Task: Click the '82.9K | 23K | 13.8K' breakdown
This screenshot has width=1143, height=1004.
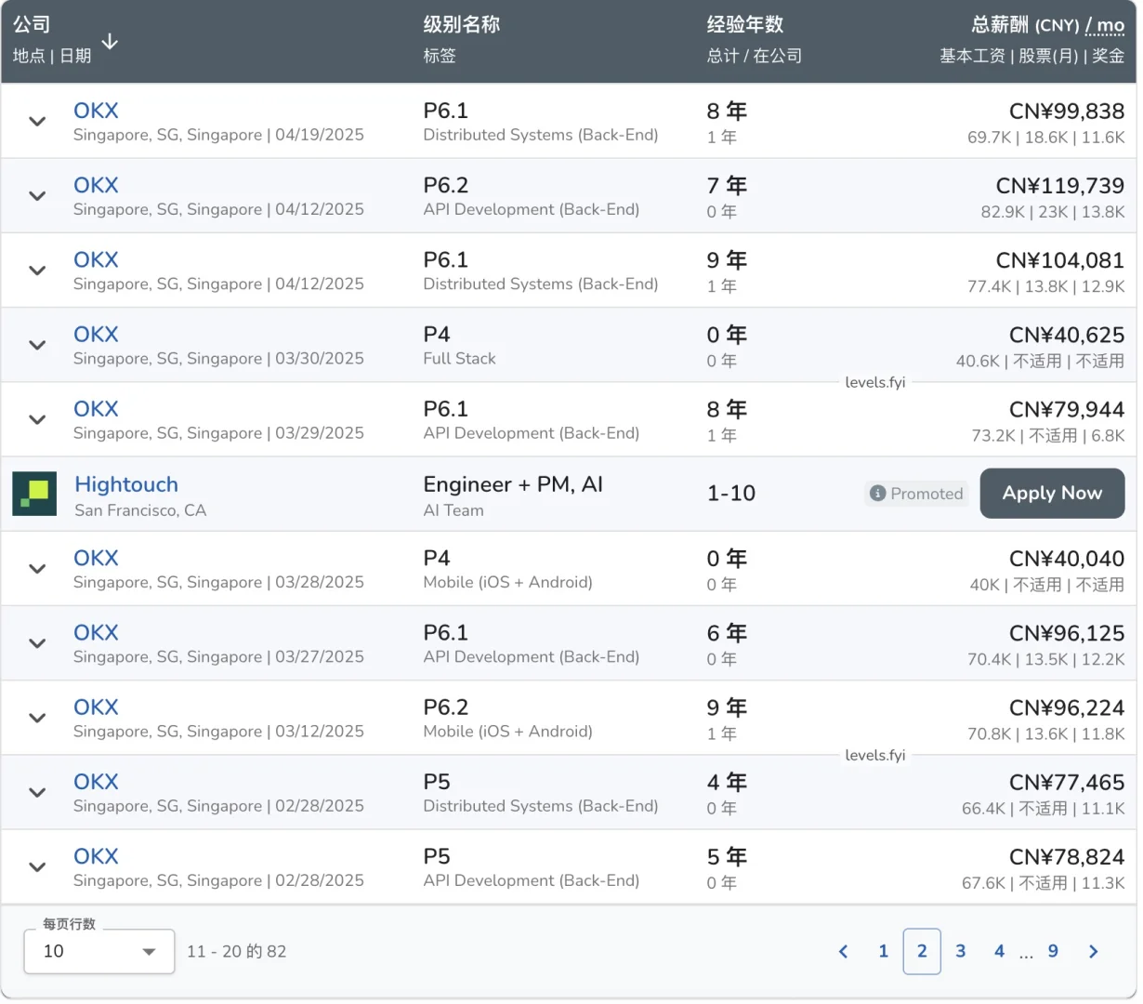Action: pyautogui.click(x=1053, y=212)
